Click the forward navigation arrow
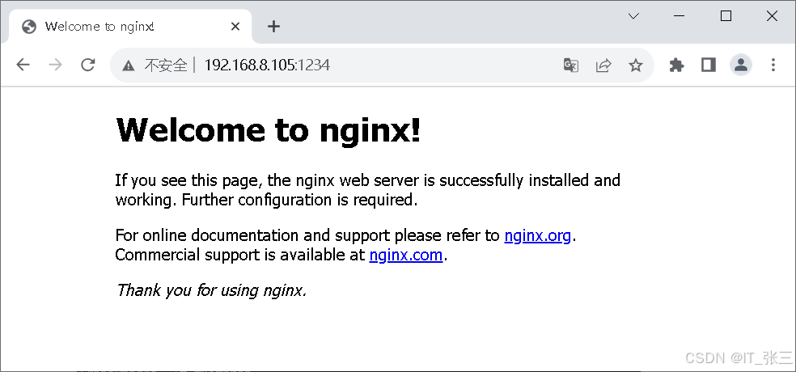This screenshot has width=796, height=372. [55, 65]
